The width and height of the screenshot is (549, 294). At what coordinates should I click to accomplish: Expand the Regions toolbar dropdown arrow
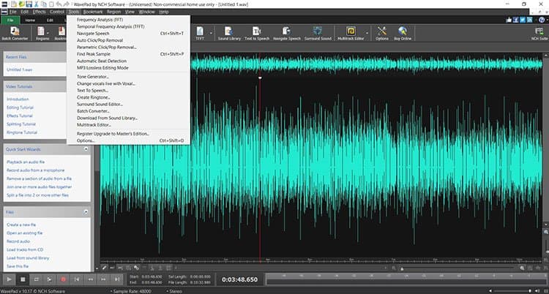pyautogui.click(x=48, y=33)
